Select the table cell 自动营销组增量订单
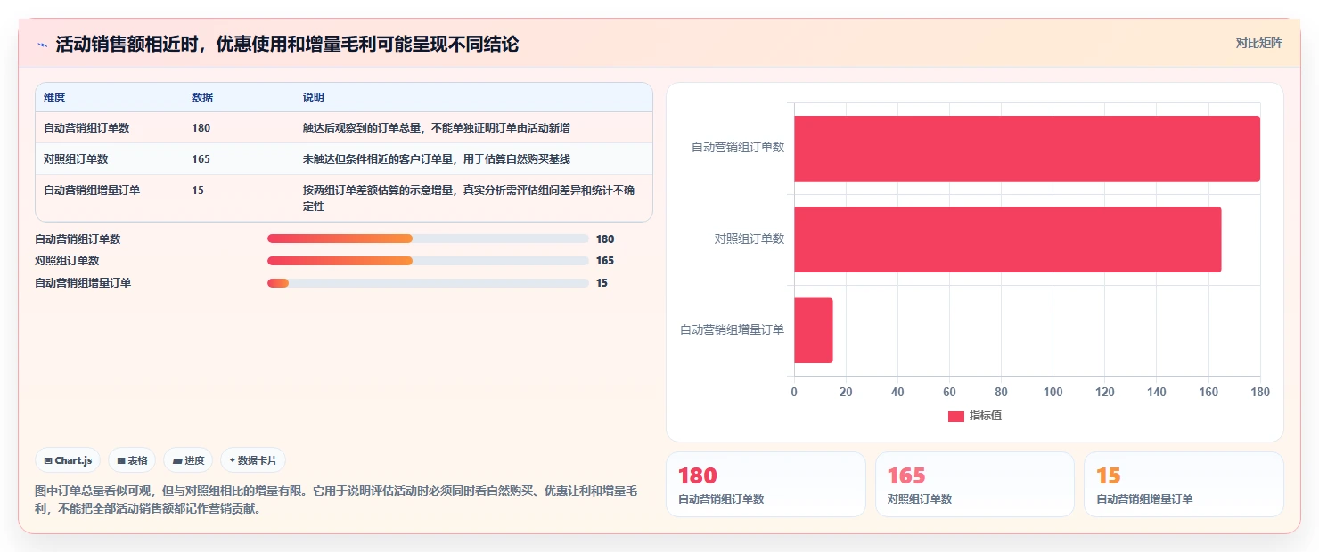 tap(92, 190)
